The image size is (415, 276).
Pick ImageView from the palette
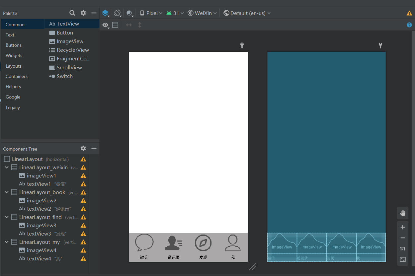72,41
